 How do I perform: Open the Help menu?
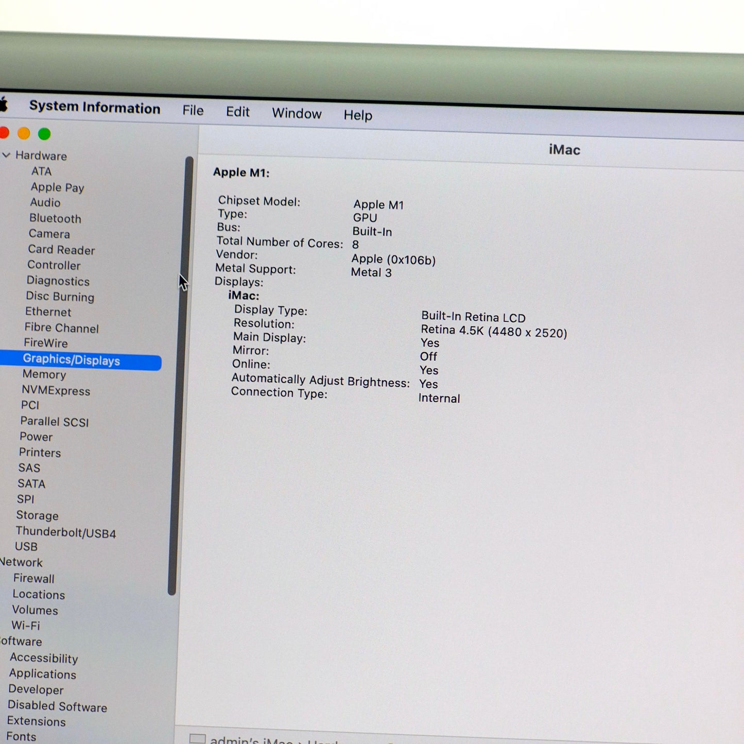tap(357, 115)
